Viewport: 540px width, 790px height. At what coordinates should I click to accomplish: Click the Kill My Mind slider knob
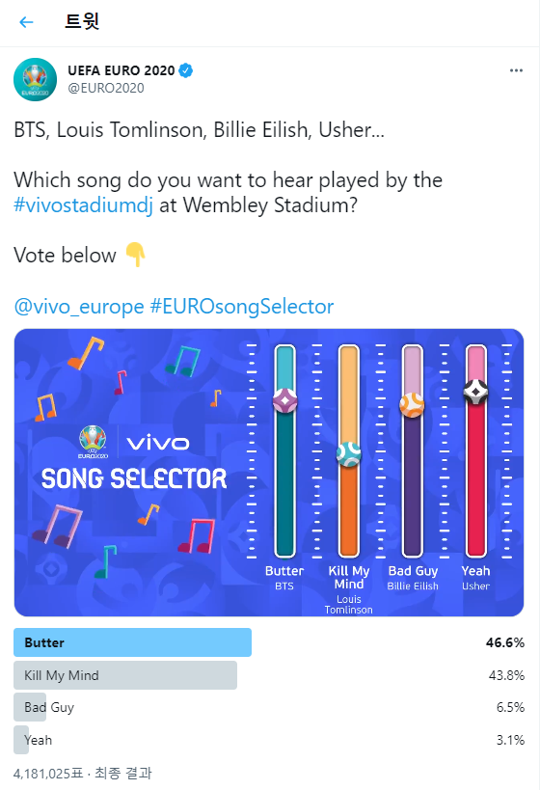348,453
